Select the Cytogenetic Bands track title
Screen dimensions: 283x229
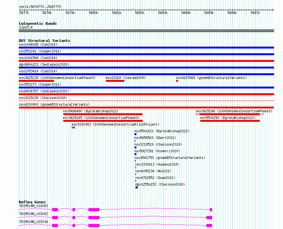pyautogui.click(x=38, y=23)
